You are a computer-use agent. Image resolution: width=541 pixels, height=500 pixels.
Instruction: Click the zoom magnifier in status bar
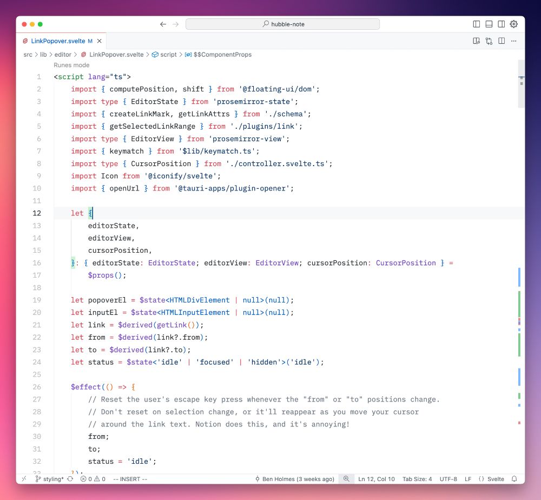click(346, 478)
